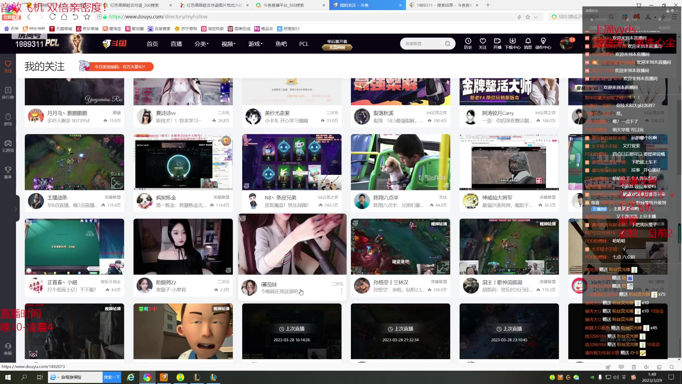This screenshot has height=384, width=682.
Task: Click the 季后赛开赛 promo banner
Action: click(x=337, y=44)
